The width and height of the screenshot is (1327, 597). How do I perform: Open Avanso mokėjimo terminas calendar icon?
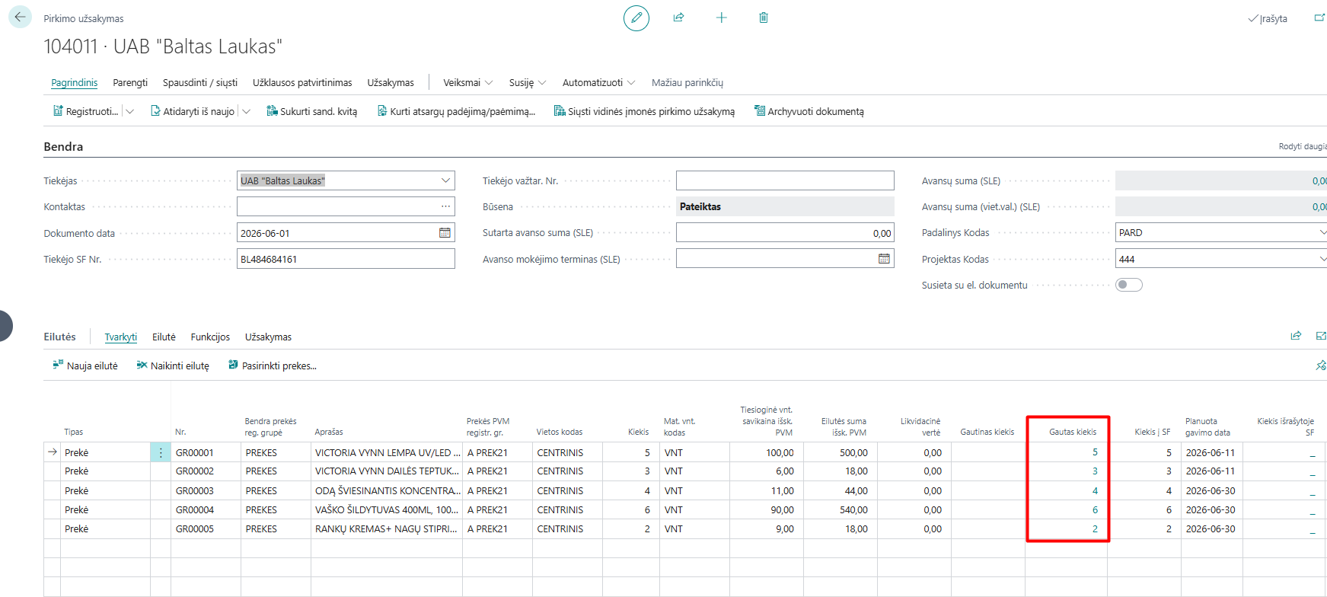coord(884,259)
